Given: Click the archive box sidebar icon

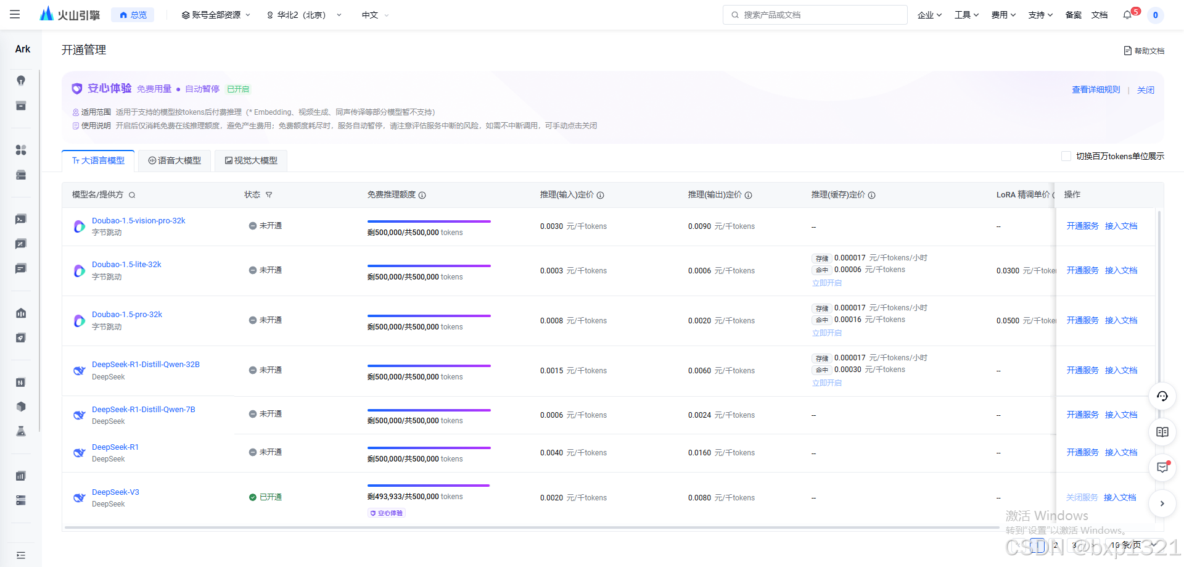Looking at the screenshot, I should [21, 106].
